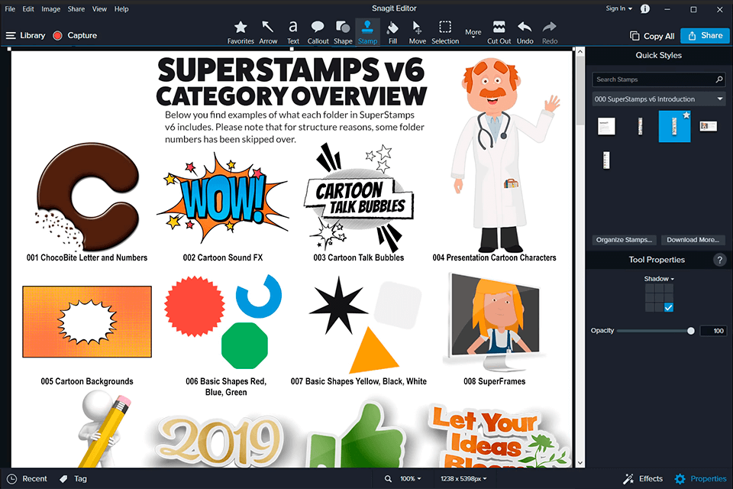733x489 pixels.
Task: Click the blue Share button
Action: pos(705,36)
